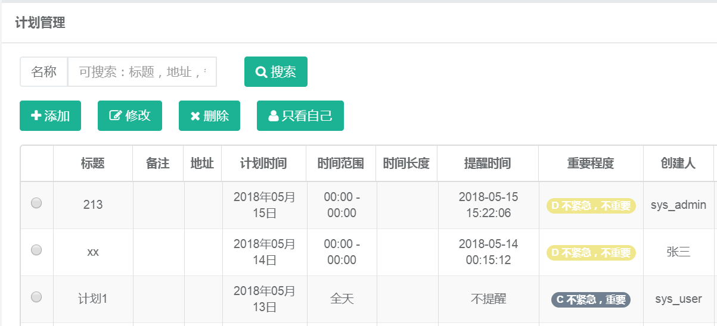Click the plus icon on 添加 button
717x326 pixels.
coord(36,116)
